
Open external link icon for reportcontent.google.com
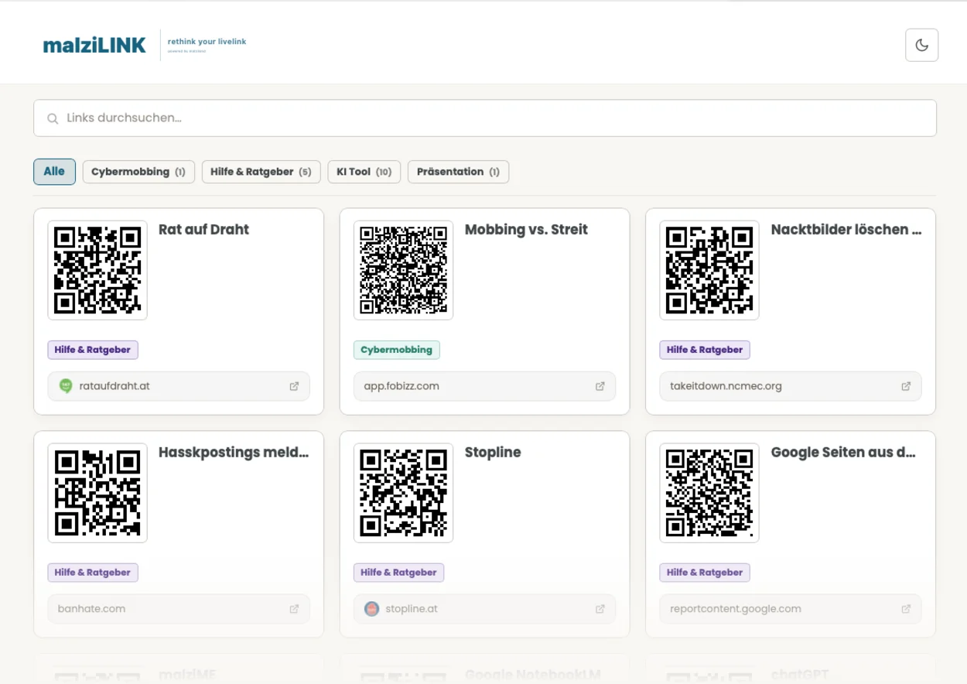coord(906,609)
